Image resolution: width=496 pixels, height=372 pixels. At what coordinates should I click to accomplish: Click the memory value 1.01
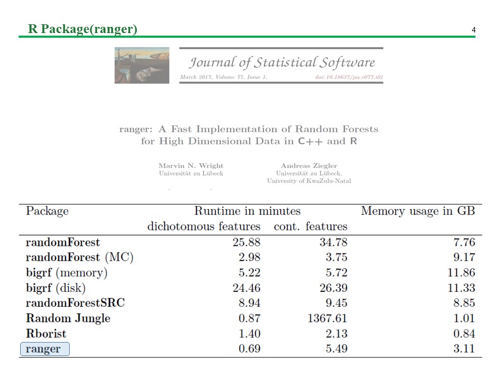click(x=464, y=318)
